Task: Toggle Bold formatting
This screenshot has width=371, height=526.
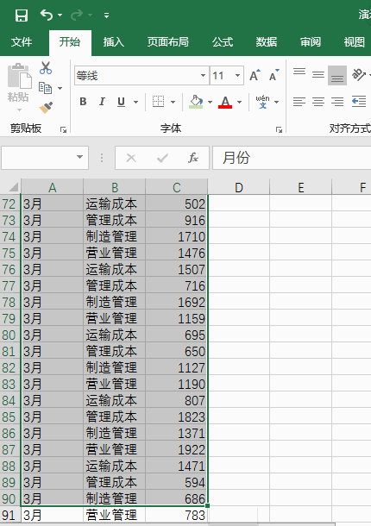Action: tap(84, 102)
